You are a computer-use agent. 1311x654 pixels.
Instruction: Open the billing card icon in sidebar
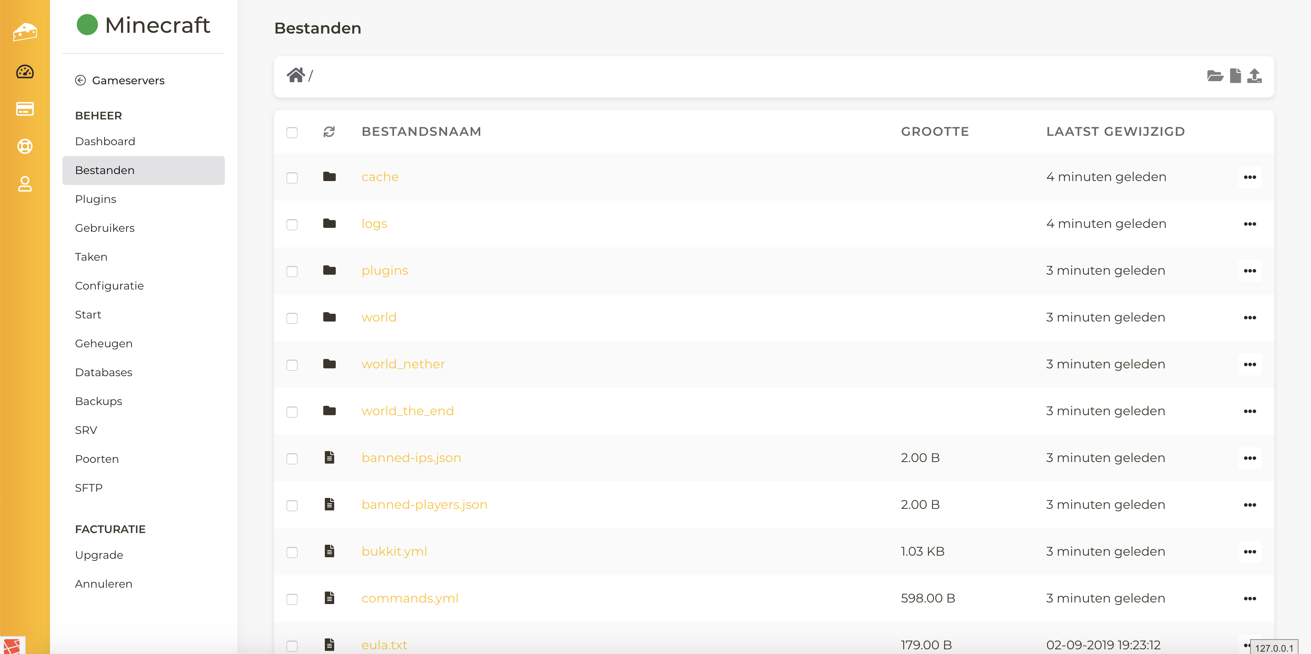tap(25, 109)
